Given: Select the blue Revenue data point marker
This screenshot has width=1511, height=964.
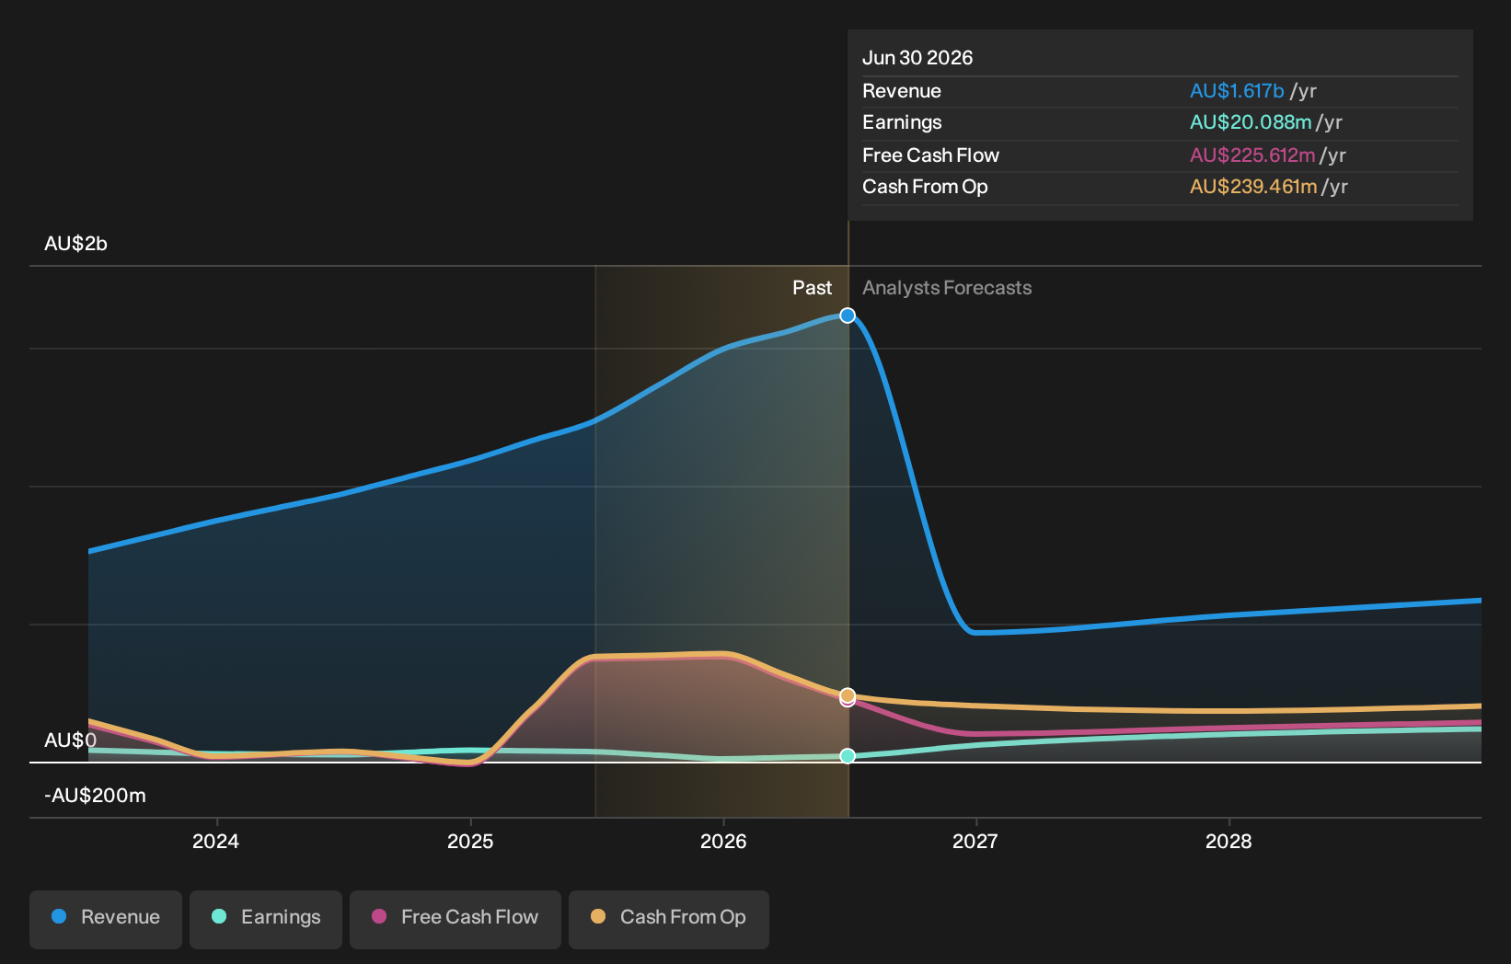Looking at the screenshot, I should pos(848,316).
